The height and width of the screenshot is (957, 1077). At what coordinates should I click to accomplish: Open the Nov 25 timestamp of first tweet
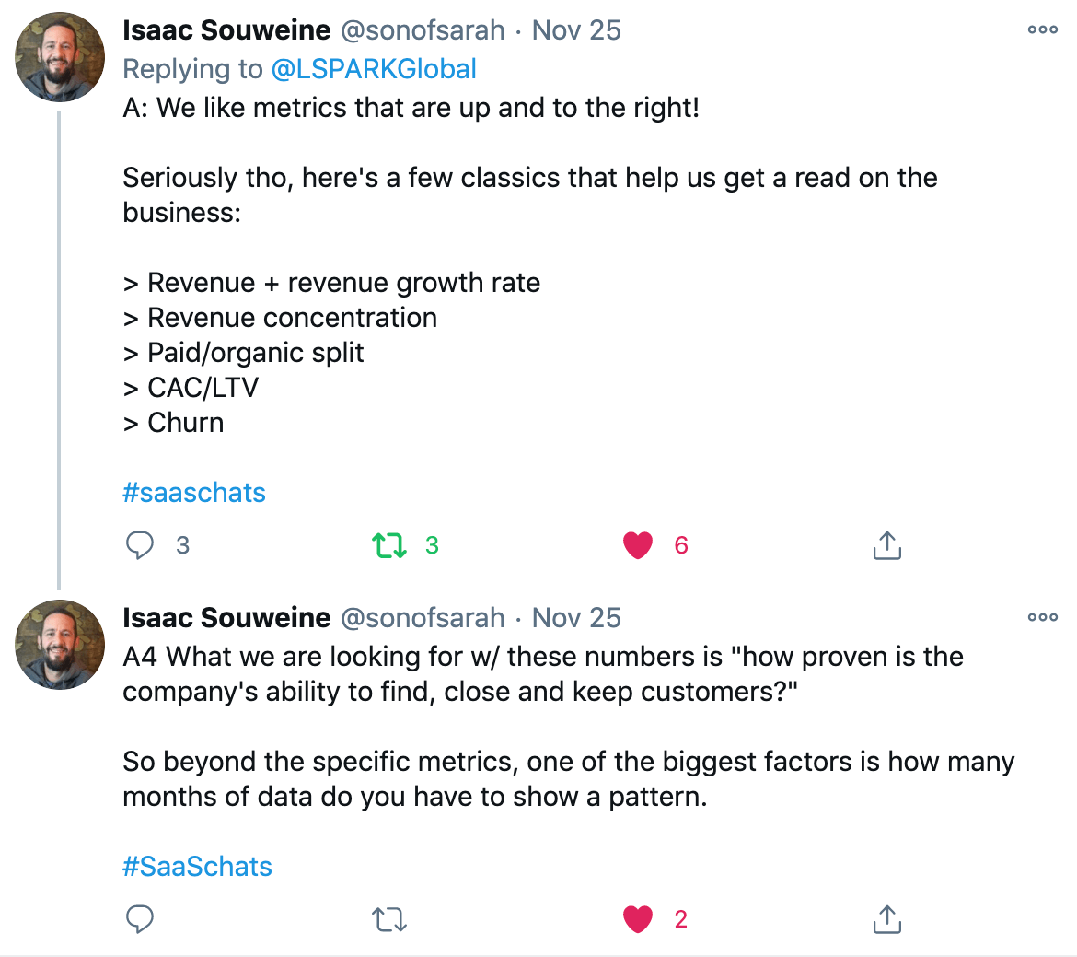click(x=576, y=30)
